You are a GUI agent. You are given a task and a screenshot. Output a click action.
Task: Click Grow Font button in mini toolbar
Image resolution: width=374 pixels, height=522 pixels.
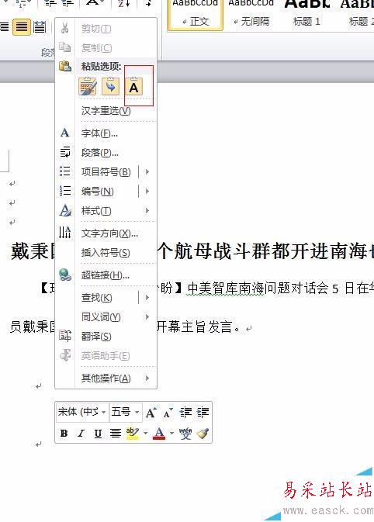click(151, 413)
